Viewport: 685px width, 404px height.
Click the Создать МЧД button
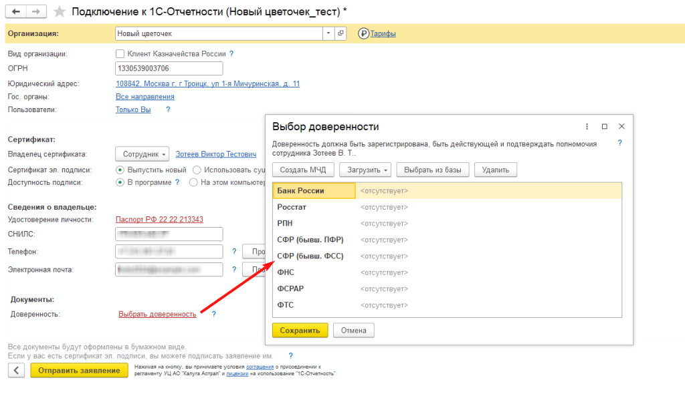pos(302,170)
